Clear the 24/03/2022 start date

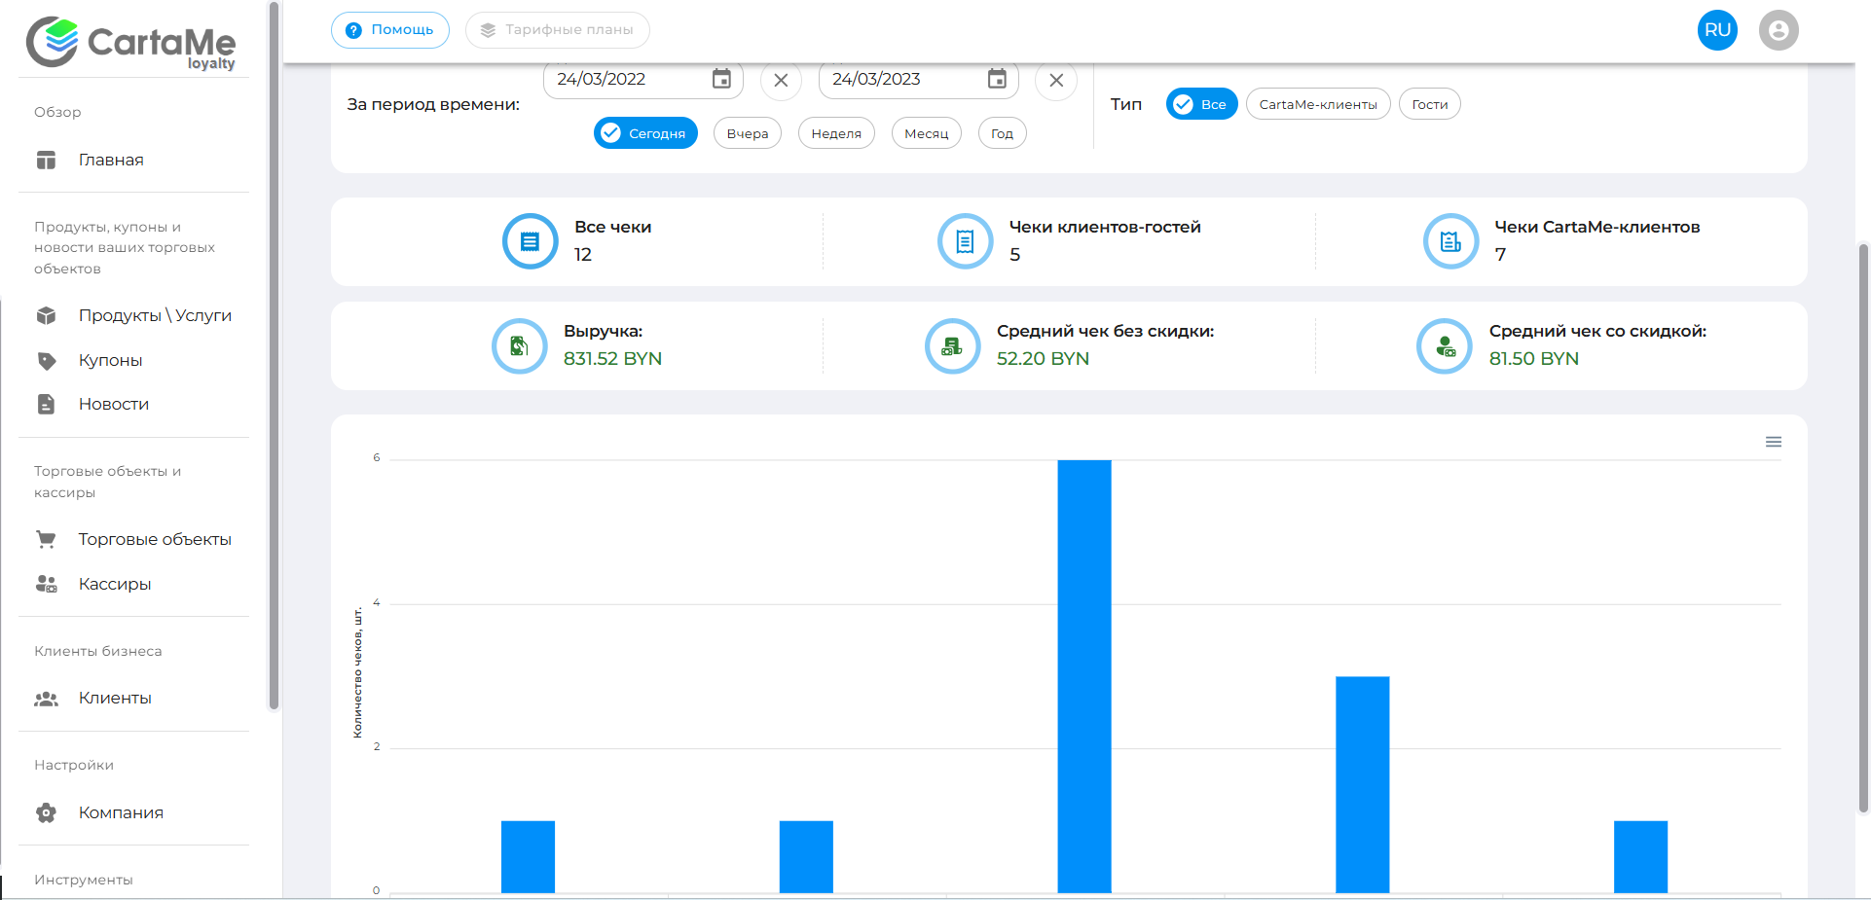tap(781, 81)
